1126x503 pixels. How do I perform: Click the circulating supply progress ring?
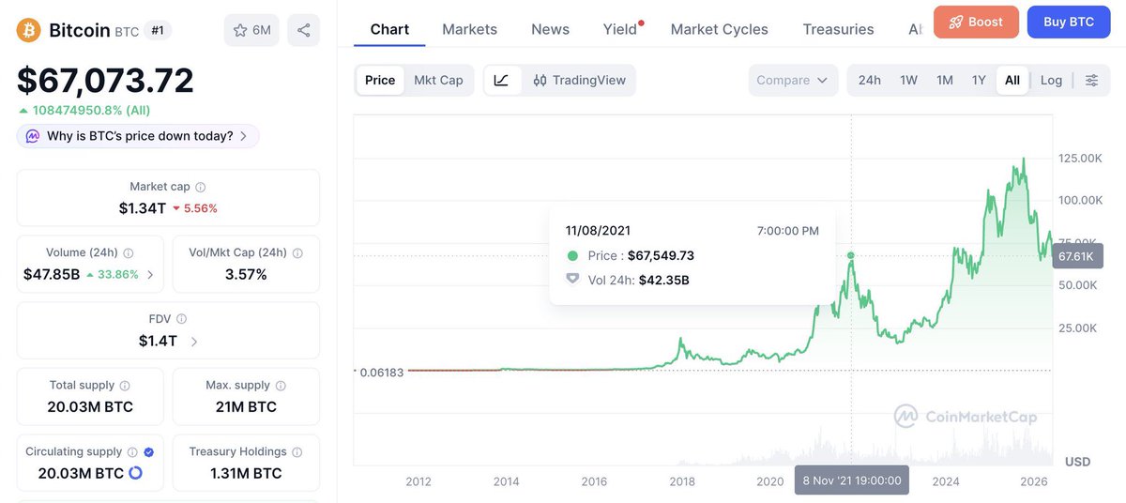pos(135,473)
